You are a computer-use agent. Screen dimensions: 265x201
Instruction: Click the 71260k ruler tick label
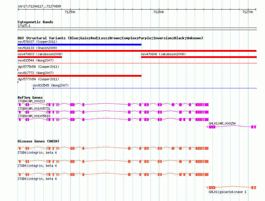[159, 12]
